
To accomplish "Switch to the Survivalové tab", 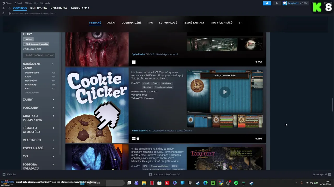I will pyautogui.click(x=168, y=23).
